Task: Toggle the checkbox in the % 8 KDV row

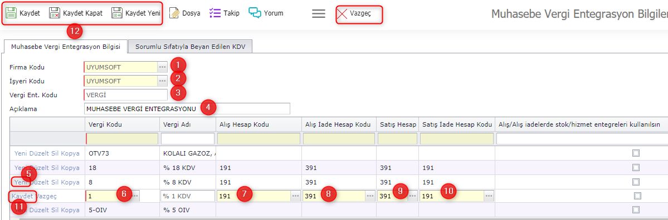Action: coord(636,182)
